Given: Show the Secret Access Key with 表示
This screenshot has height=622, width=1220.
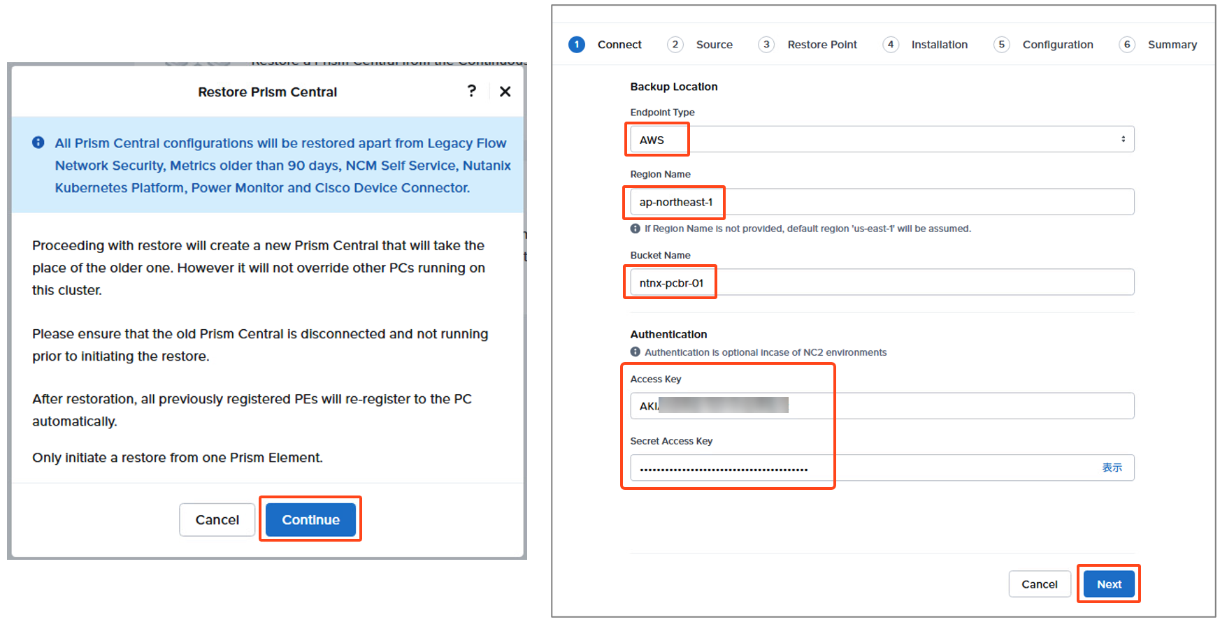Looking at the screenshot, I should click(x=1112, y=468).
